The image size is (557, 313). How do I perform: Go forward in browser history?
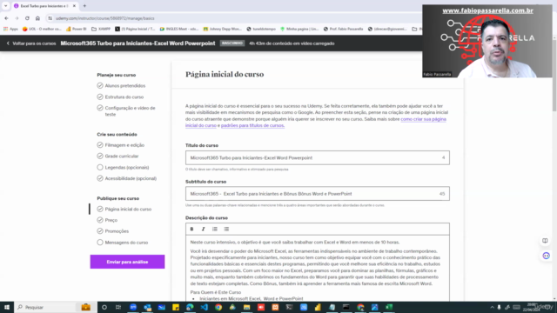point(17,18)
